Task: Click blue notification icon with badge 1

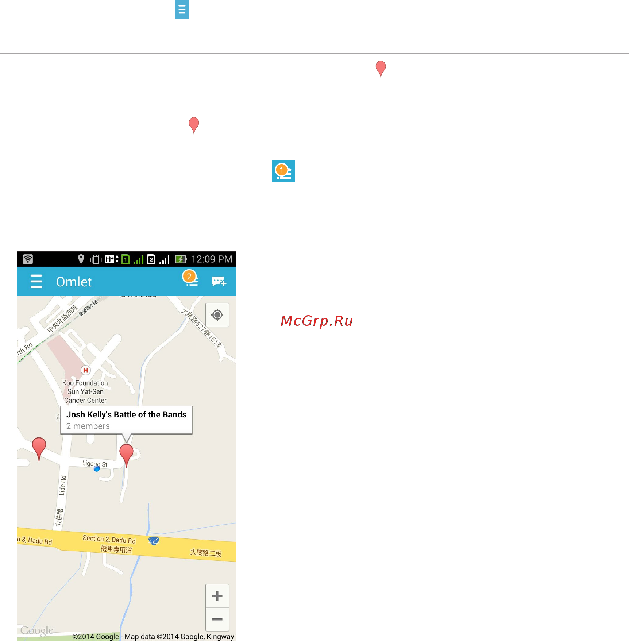Action: [283, 171]
